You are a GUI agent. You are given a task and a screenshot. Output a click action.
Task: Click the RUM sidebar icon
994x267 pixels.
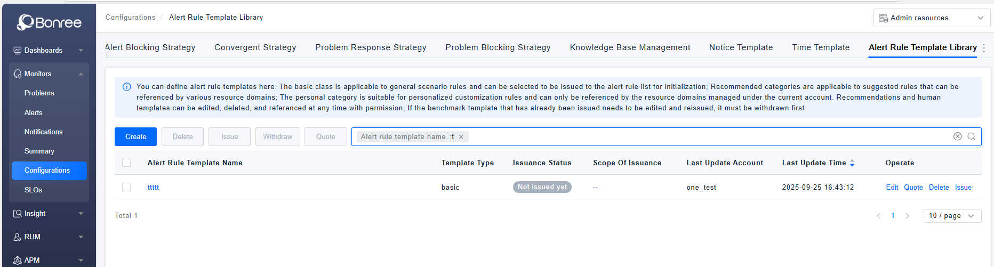[18, 237]
